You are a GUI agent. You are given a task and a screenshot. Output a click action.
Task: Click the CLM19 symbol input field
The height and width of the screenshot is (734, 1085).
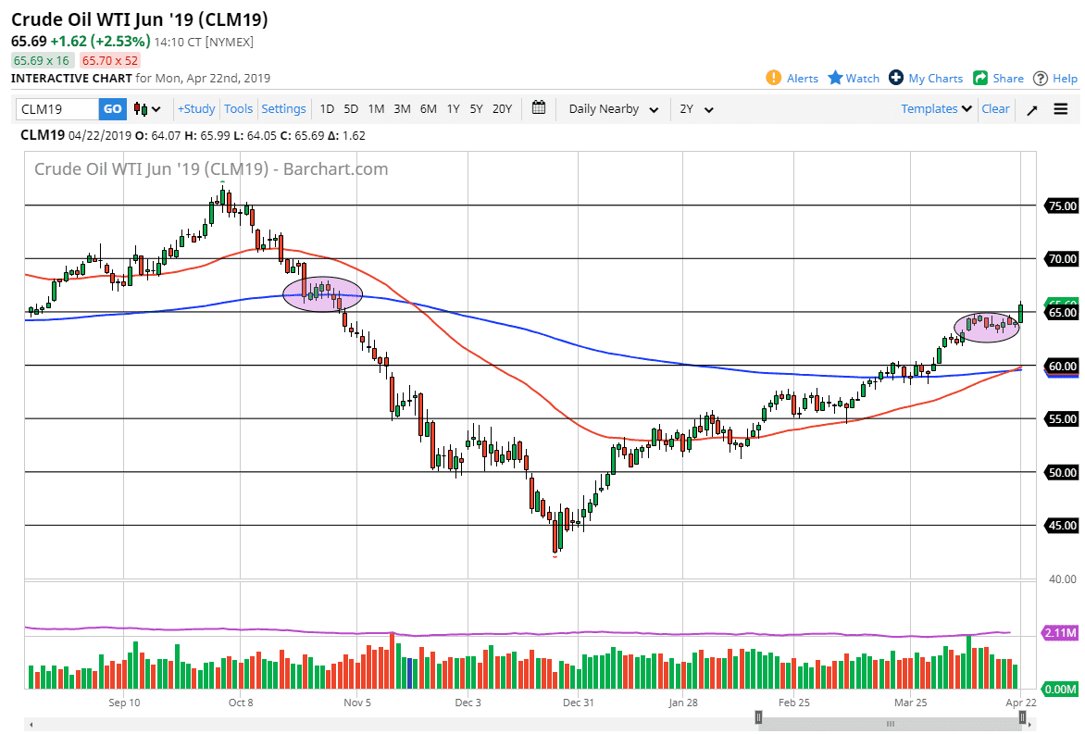coord(57,109)
